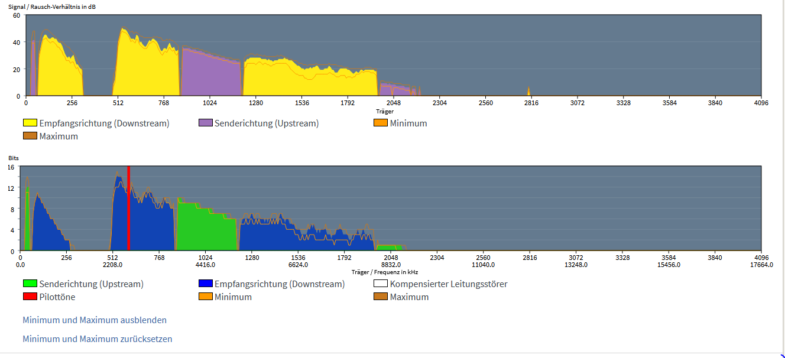Click orange Minimum swatch in bits legend
Image resolution: width=785 pixels, height=358 pixels.
coord(206,297)
